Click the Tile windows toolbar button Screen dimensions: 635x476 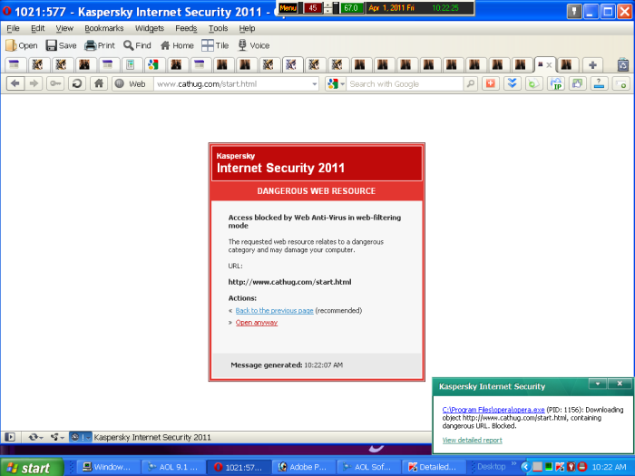215,45
